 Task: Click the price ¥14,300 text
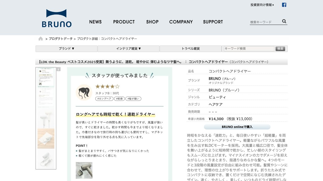(216, 119)
